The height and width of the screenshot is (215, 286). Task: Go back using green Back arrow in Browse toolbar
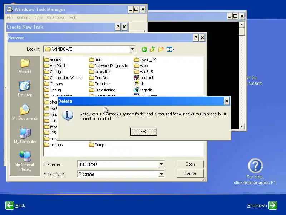pyautogui.click(x=144, y=49)
